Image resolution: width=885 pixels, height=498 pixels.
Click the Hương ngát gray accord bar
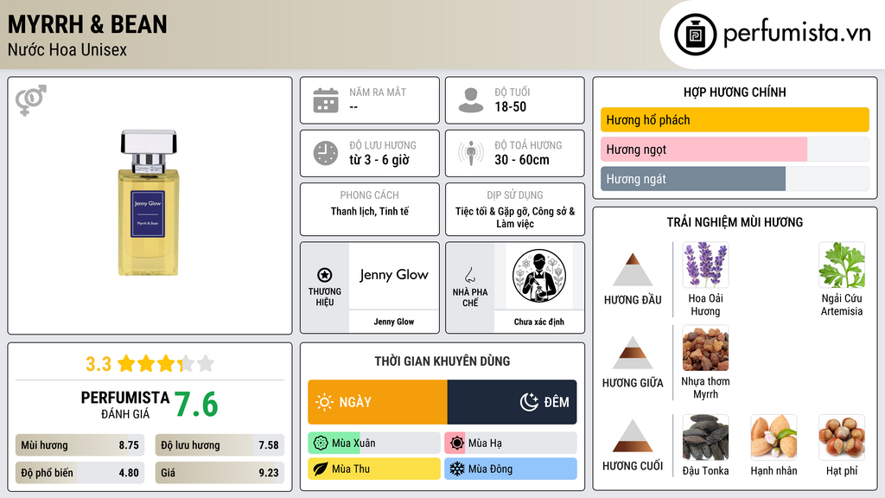pyautogui.click(x=735, y=178)
